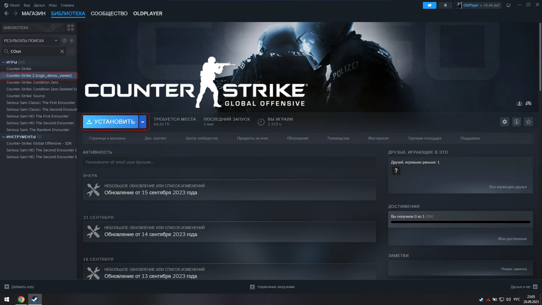Open Google Chrome from taskbar
Image resolution: width=542 pixels, height=305 pixels.
point(21,299)
